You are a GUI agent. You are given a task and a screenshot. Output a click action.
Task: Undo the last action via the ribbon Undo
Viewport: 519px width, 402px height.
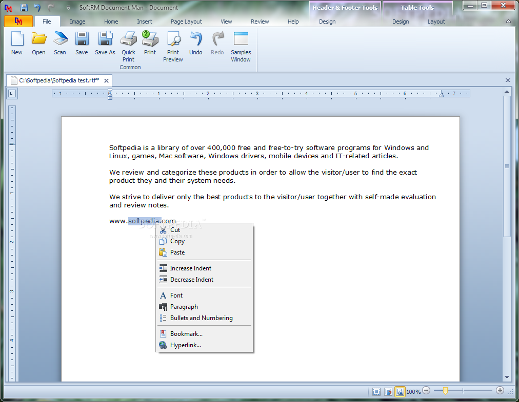196,44
